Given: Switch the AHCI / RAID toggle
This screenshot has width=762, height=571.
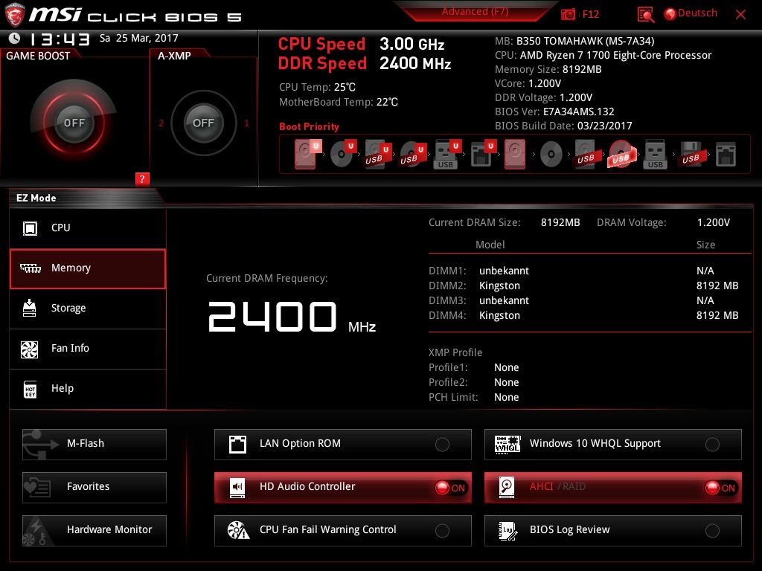Looking at the screenshot, I should coord(720,488).
